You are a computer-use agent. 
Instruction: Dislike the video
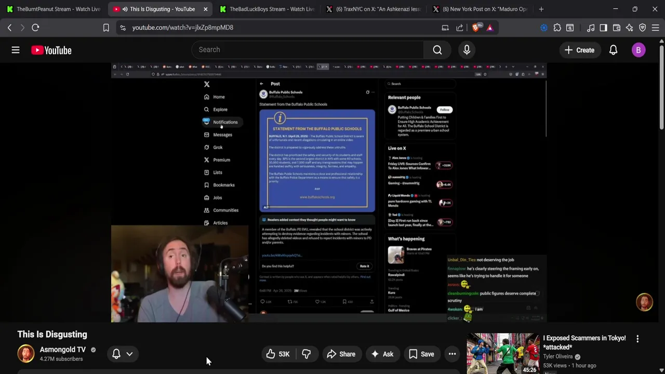pyautogui.click(x=307, y=354)
